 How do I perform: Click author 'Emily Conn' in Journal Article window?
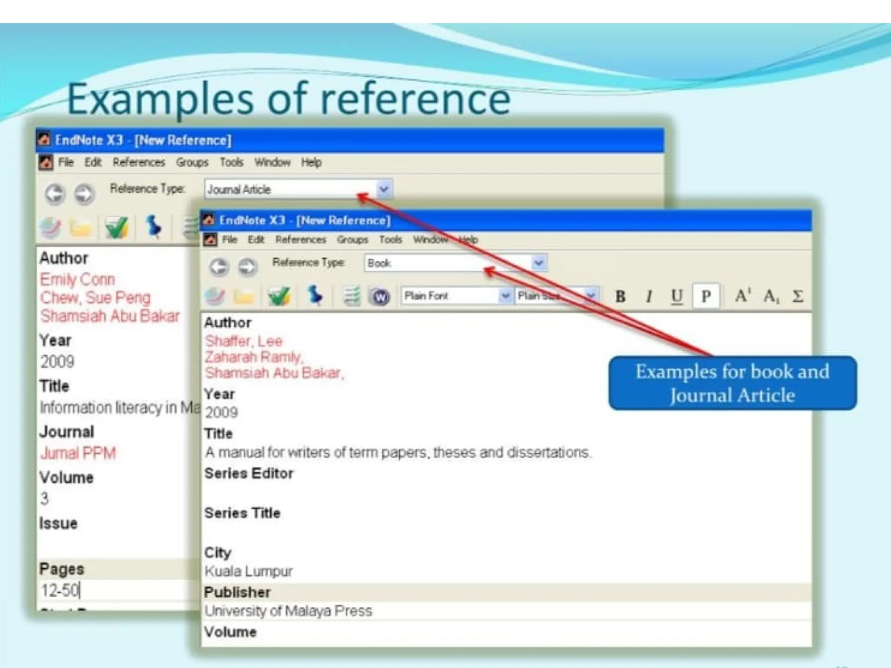click(77, 279)
